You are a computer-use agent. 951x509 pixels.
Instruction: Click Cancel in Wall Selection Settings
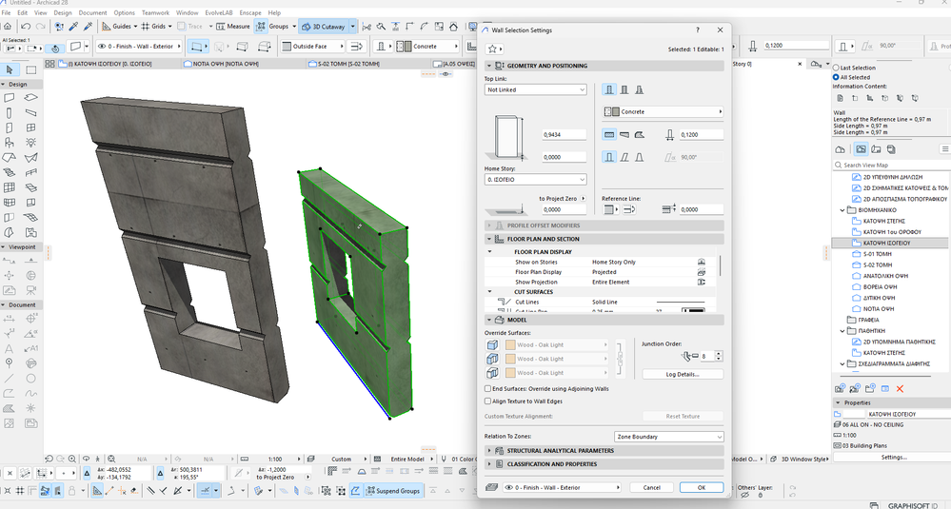point(651,487)
